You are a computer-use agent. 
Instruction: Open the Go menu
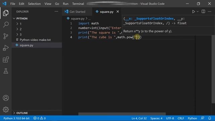[x=57, y=4]
